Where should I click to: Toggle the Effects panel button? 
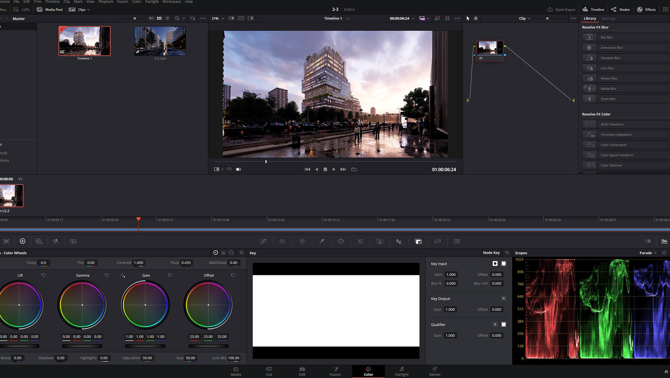646,10
